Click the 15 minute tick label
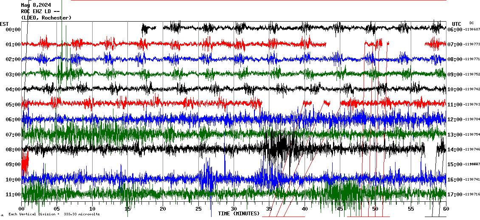 127,209
